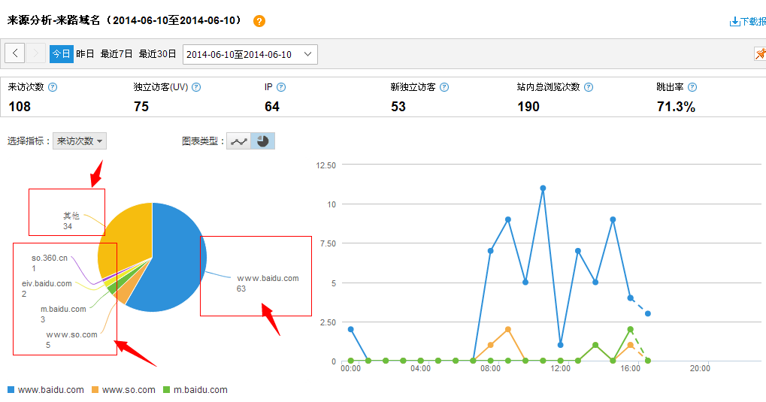
Task: Open the help icon next to 来访次数
Action: pos(53,87)
